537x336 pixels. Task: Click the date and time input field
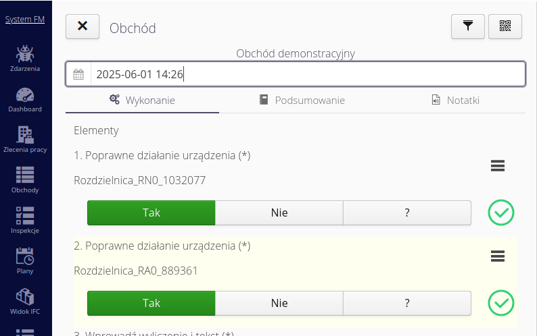coord(308,74)
